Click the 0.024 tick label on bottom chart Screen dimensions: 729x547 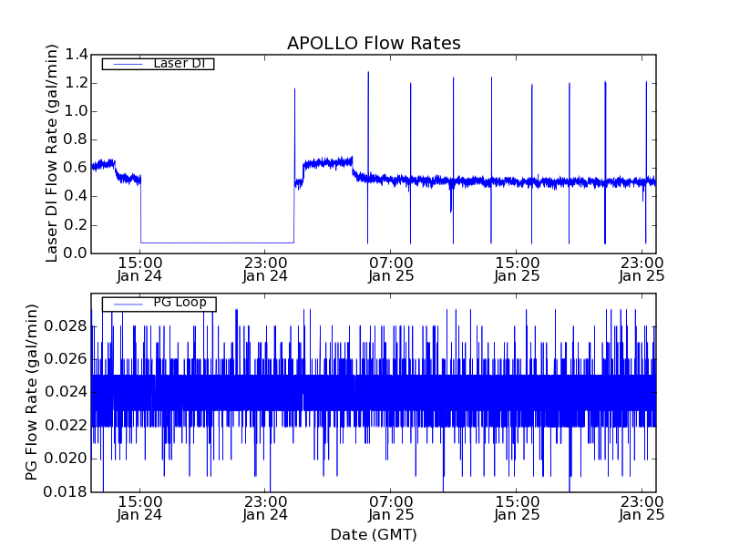pyautogui.click(x=66, y=392)
